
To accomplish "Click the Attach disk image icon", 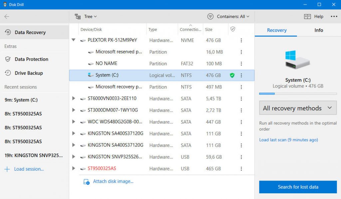I will point(87,181).
